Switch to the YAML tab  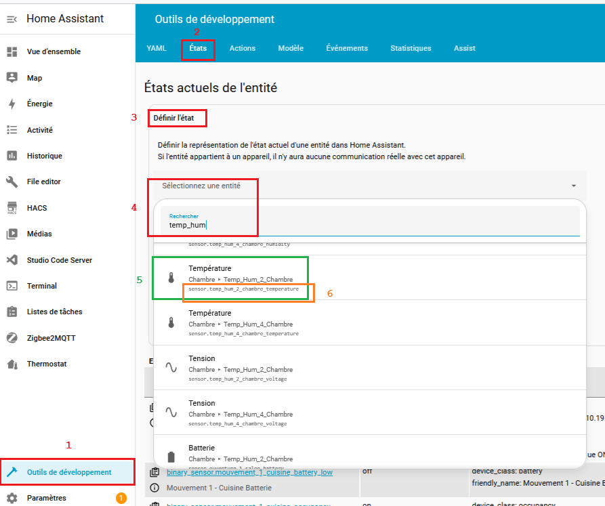[x=157, y=49]
